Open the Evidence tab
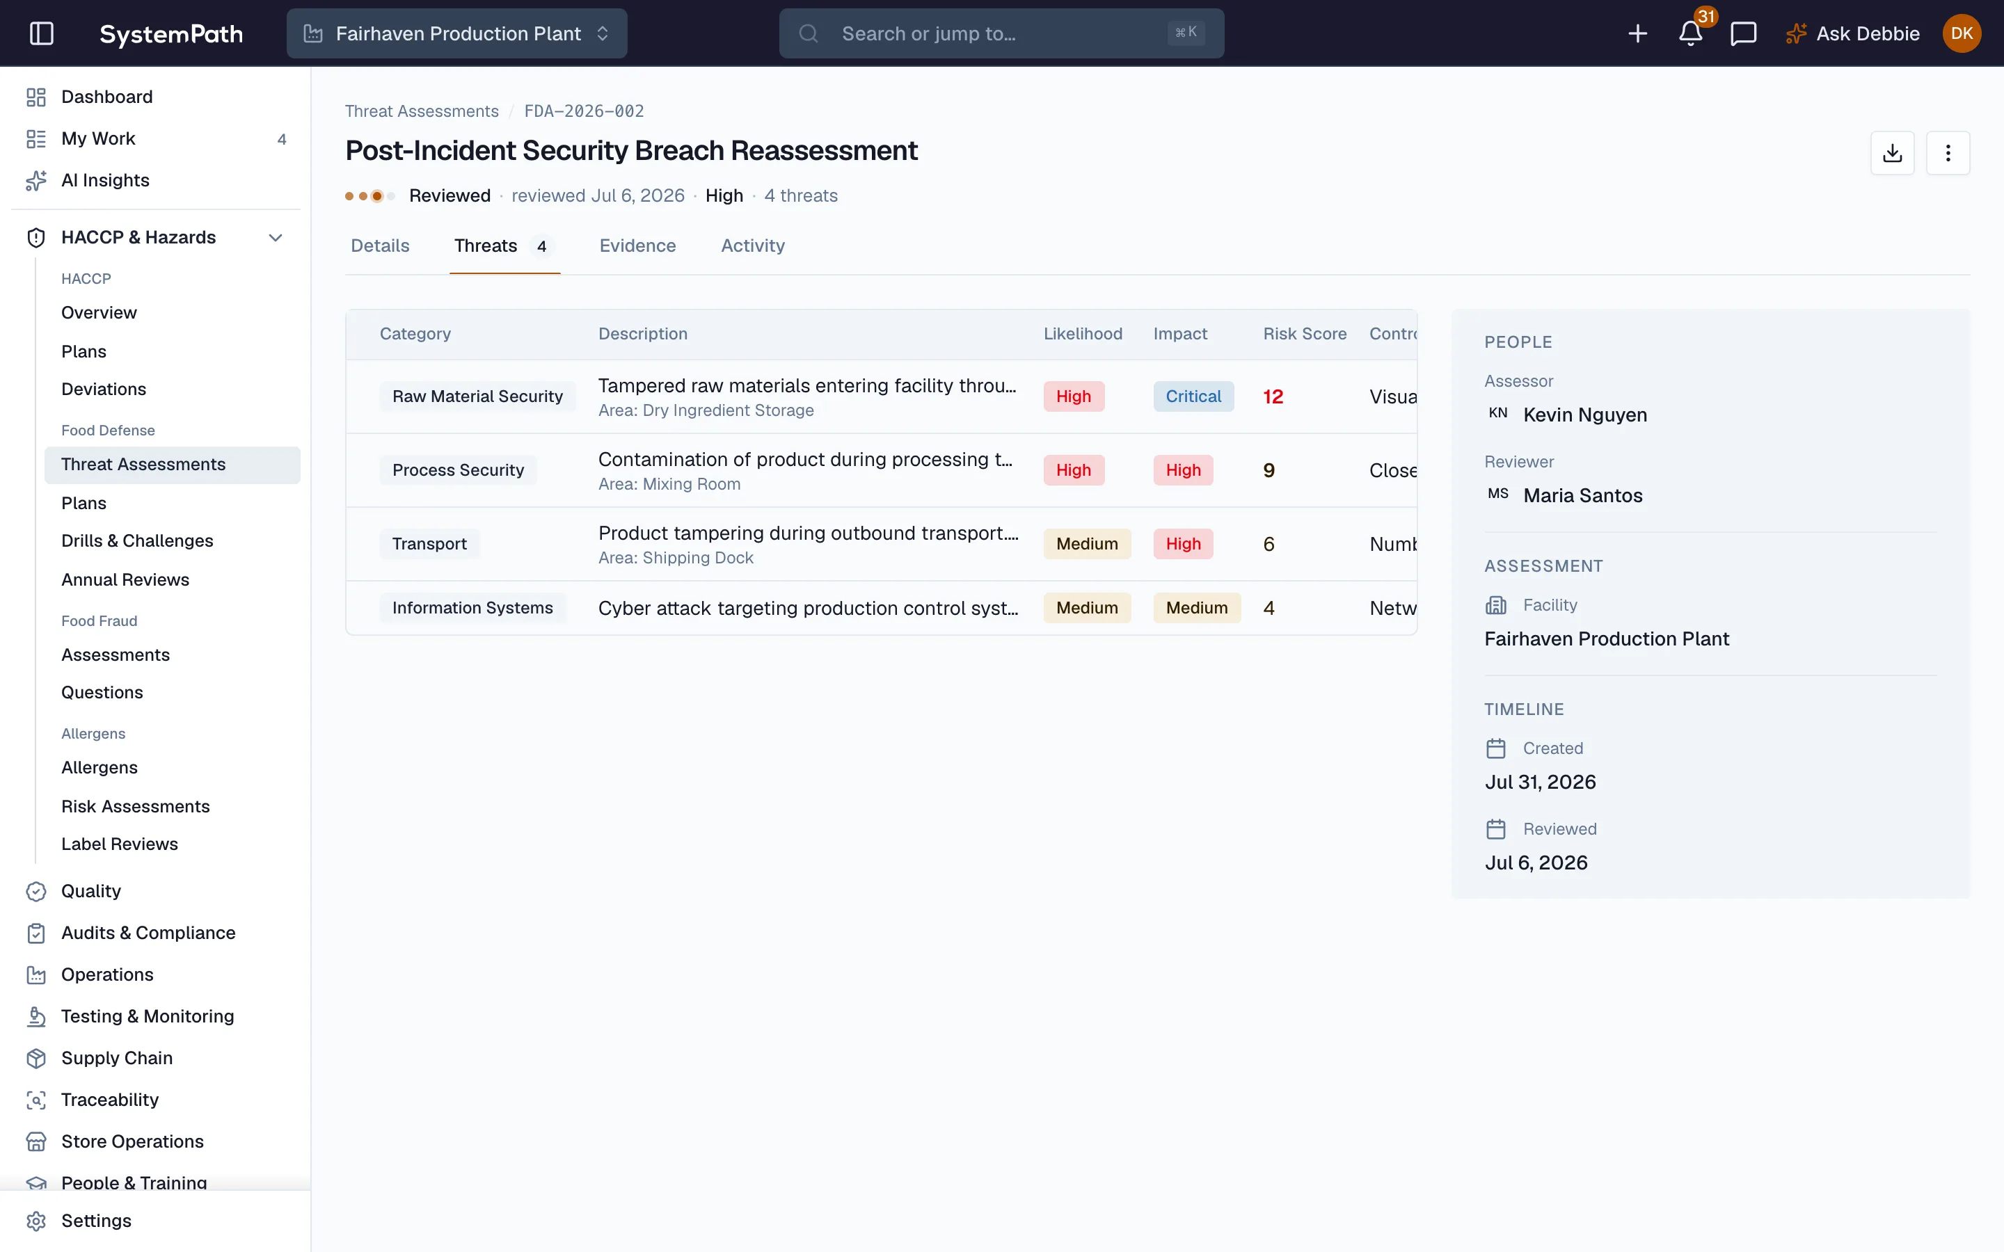 coord(637,246)
